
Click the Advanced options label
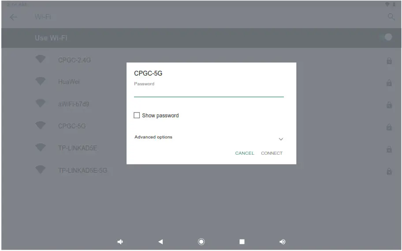click(x=153, y=137)
